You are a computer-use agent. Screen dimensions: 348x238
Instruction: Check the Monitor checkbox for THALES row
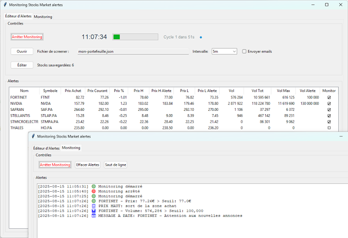click(329, 128)
